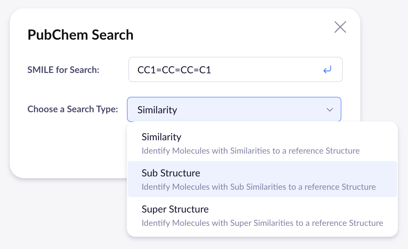Screen dimensions: 408x249
Task: Collapse the dropdown using its chevron arrow
Action: point(329,110)
